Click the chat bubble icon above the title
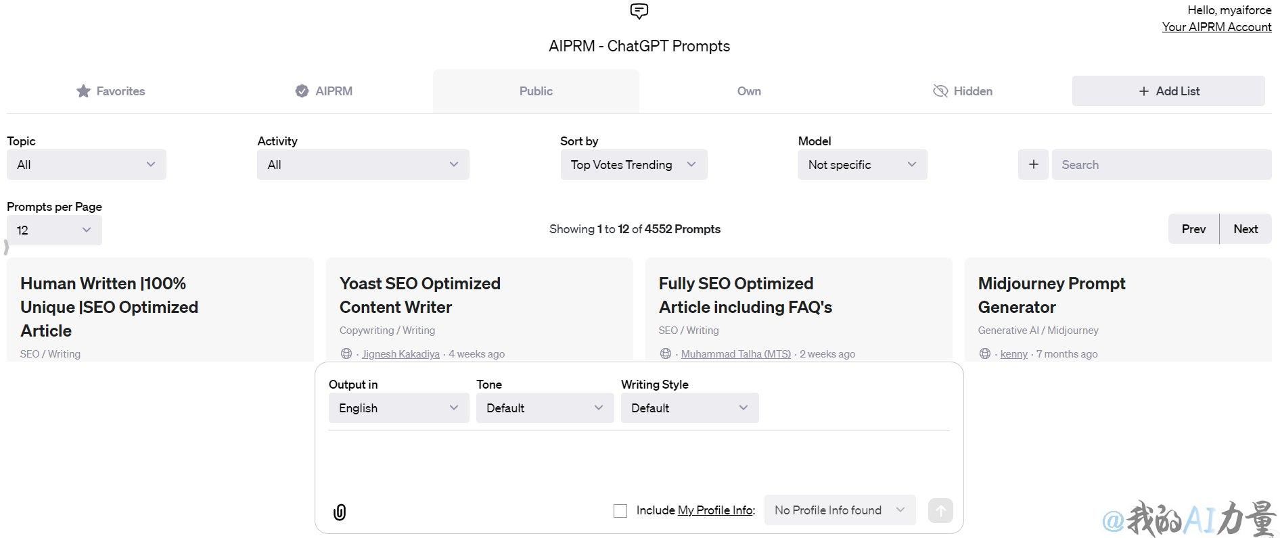Screen dimensions: 1280x538 click(x=639, y=11)
